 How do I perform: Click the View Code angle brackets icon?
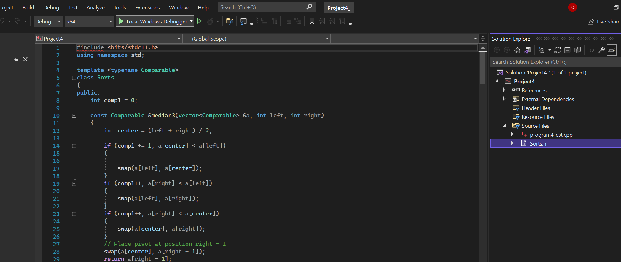pyautogui.click(x=591, y=50)
